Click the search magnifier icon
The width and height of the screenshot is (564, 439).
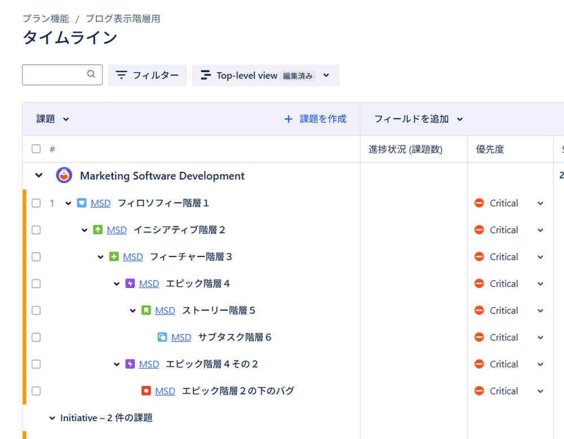pos(91,74)
